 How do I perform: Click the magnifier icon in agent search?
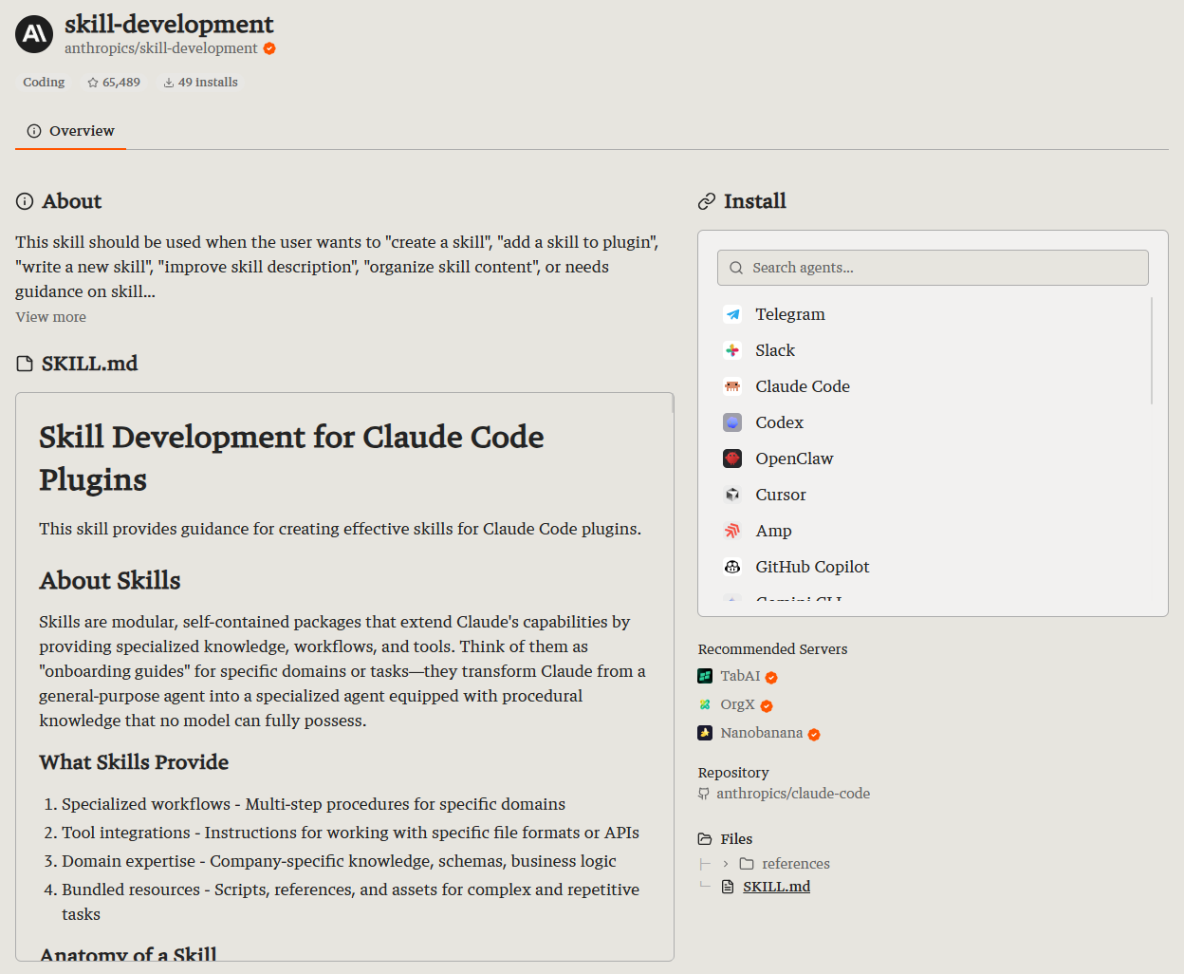(736, 268)
